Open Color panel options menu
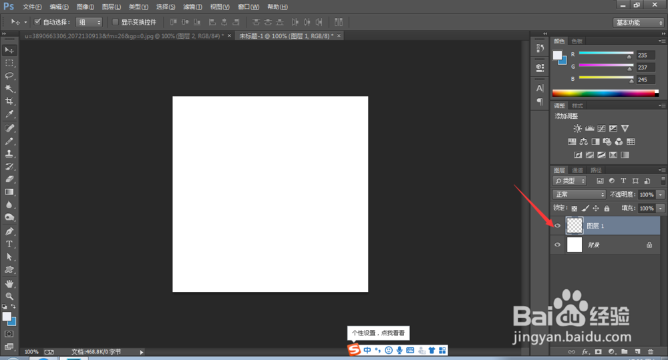668x360 pixels. point(661,41)
